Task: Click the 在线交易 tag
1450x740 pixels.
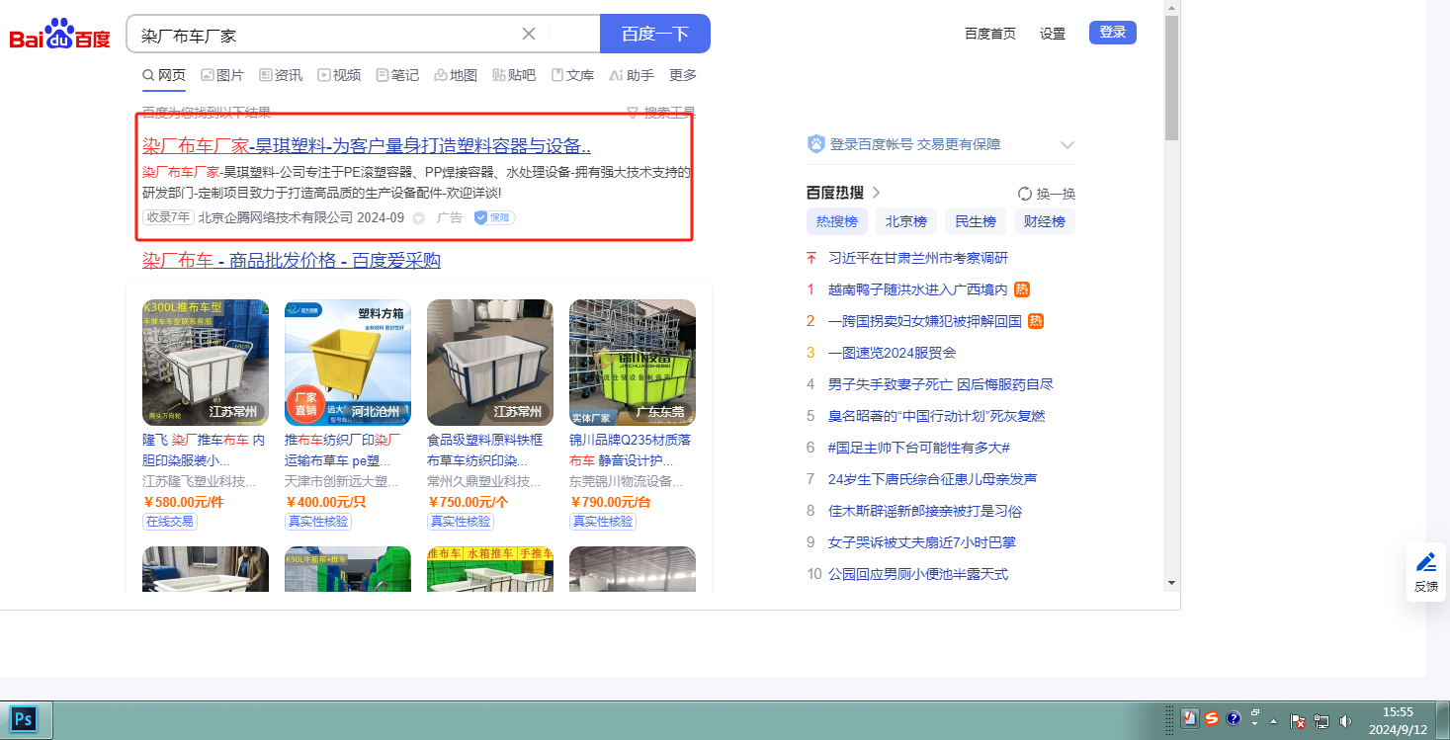Action: (x=170, y=522)
